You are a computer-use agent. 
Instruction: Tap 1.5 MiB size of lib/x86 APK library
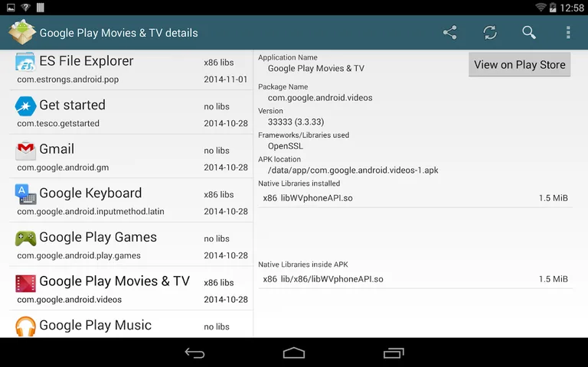(x=553, y=279)
